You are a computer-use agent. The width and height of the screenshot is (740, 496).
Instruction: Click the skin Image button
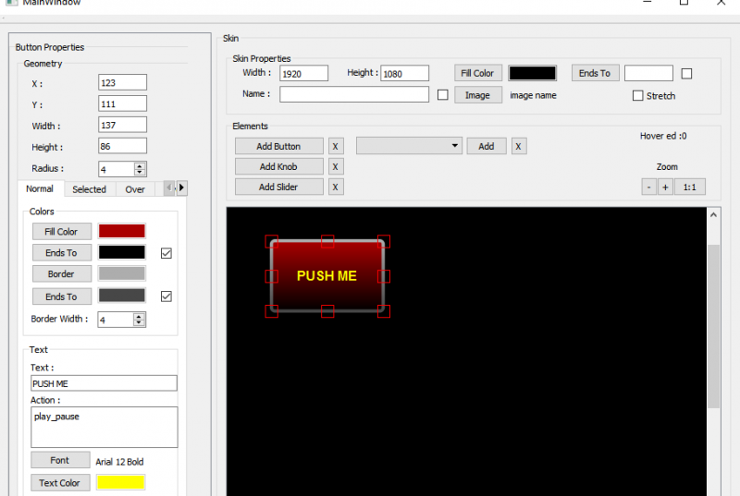pyautogui.click(x=478, y=95)
